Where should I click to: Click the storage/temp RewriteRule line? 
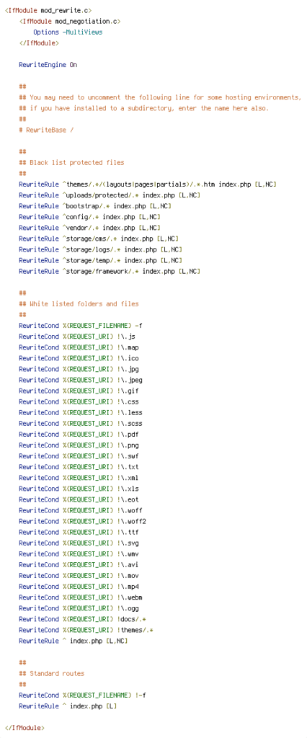point(100,260)
